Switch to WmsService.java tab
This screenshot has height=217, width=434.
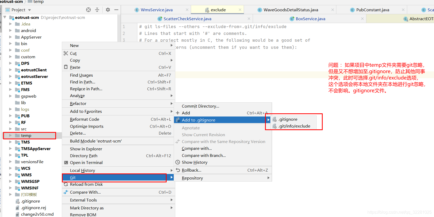pyautogui.click(x=157, y=10)
